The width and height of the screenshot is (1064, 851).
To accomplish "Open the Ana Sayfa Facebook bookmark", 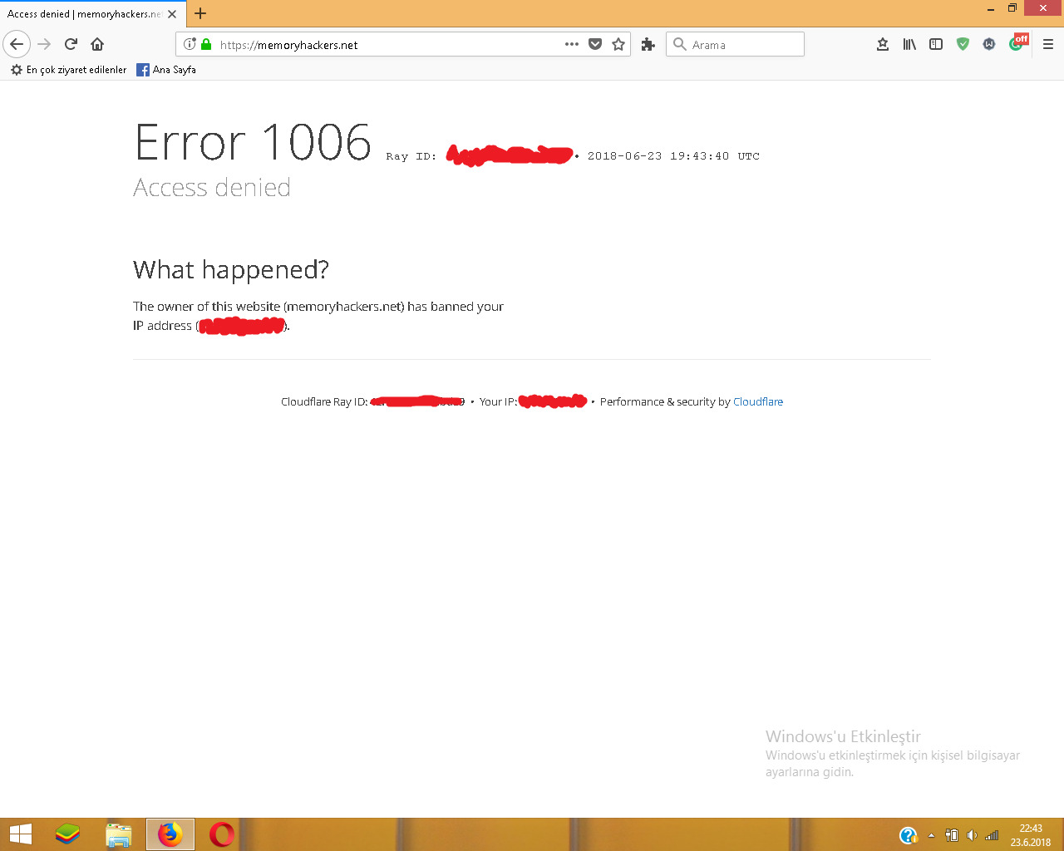I will [x=166, y=70].
